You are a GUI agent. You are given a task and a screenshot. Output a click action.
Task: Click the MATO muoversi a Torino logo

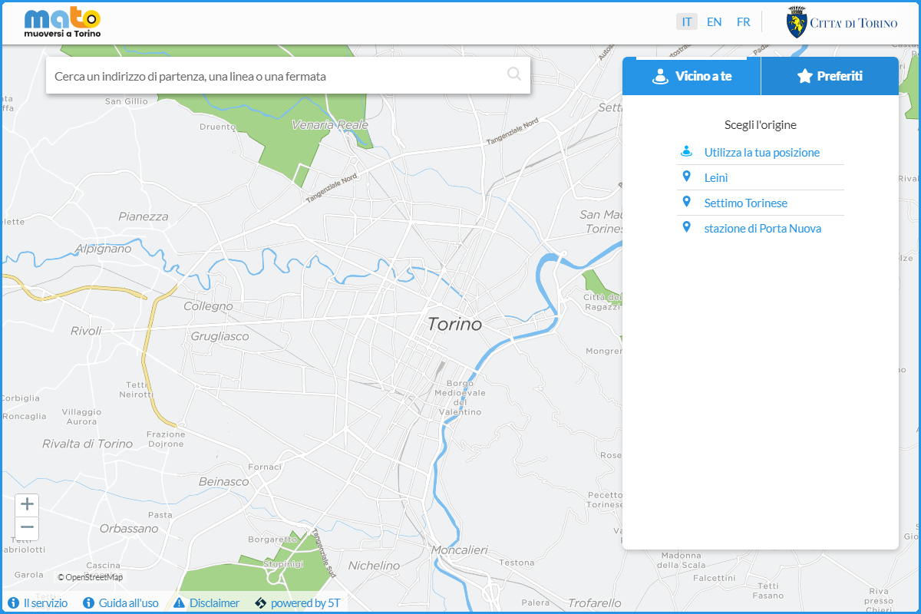click(62, 23)
